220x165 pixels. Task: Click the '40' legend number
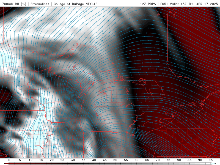coord(94,160)
